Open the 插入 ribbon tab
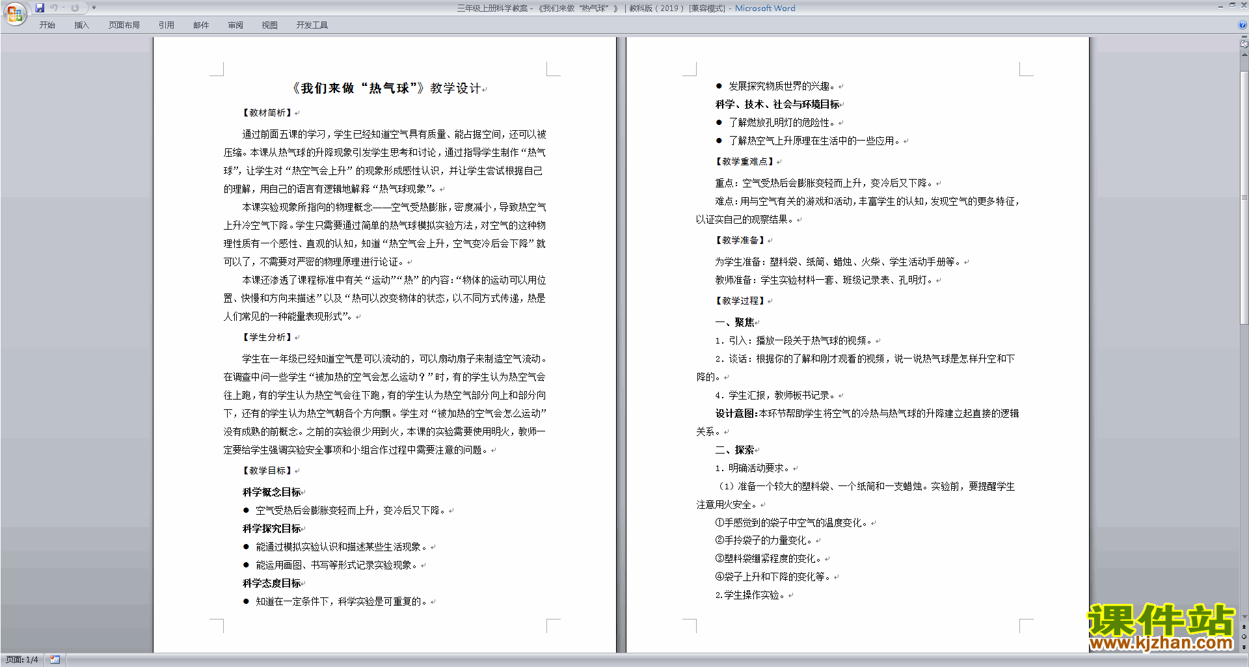The height and width of the screenshot is (667, 1249). [81, 25]
